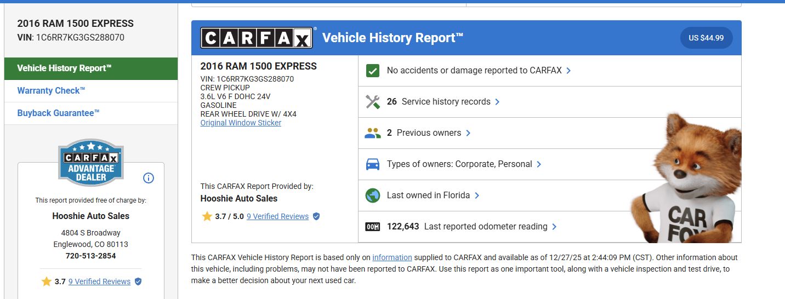
Task: Click the US $44.99 price button
Action: [706, 38]
